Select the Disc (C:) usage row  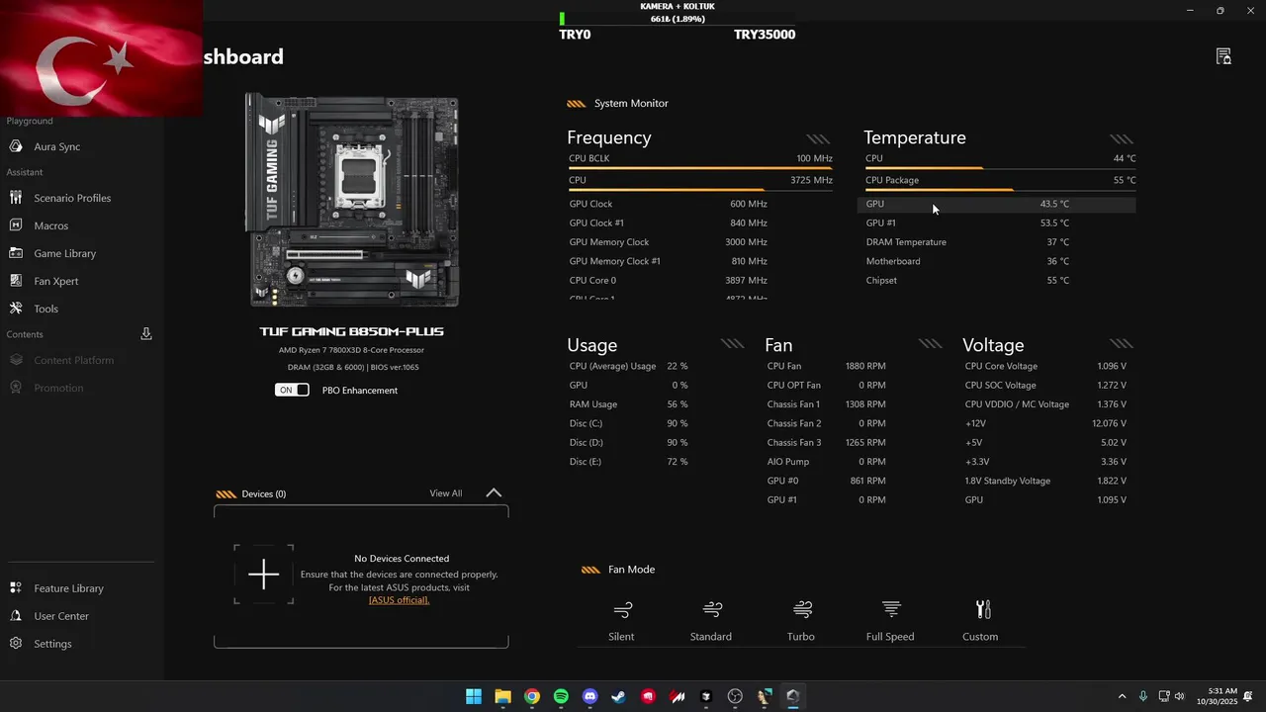[x=629, y=423]
